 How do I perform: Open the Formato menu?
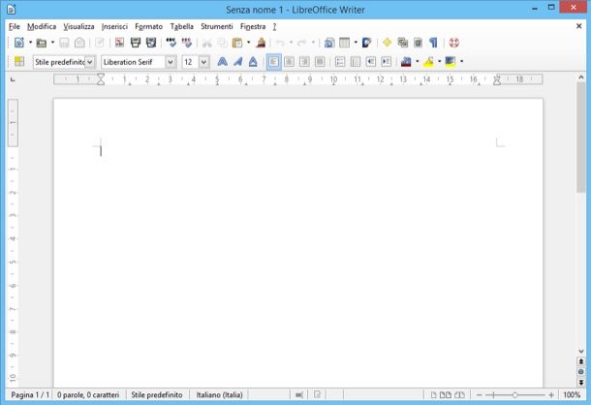(x=148, y=26)
